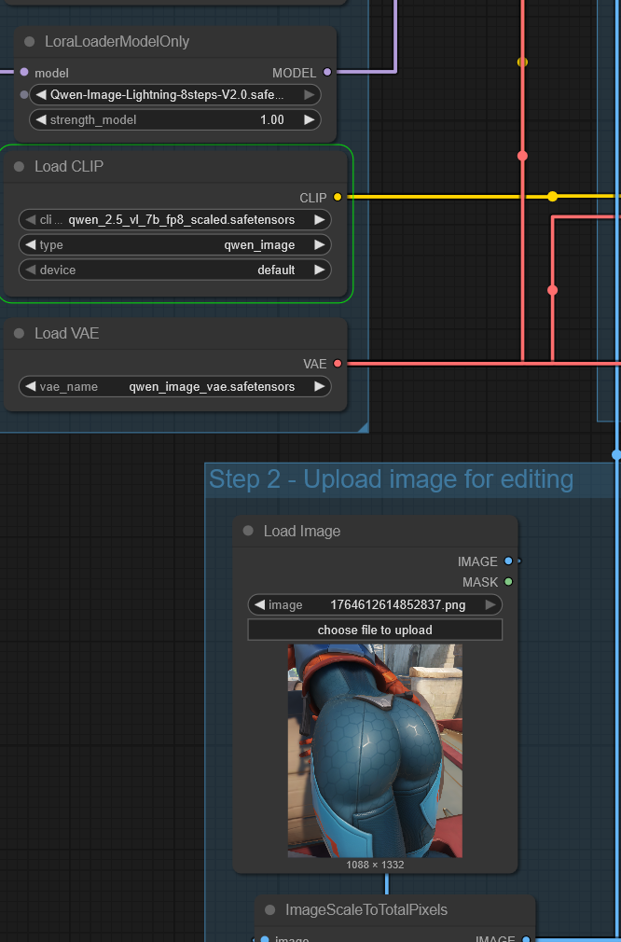This screenshot has width=621, height=942.
Task: Open the type qwen_image dropdown
Action: (x=174, y=245)
